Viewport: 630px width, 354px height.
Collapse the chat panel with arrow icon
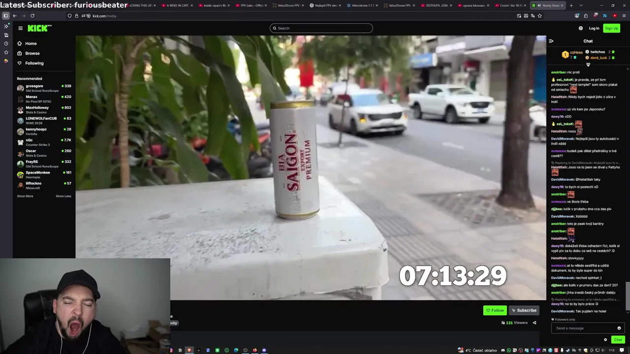point(551,41)
